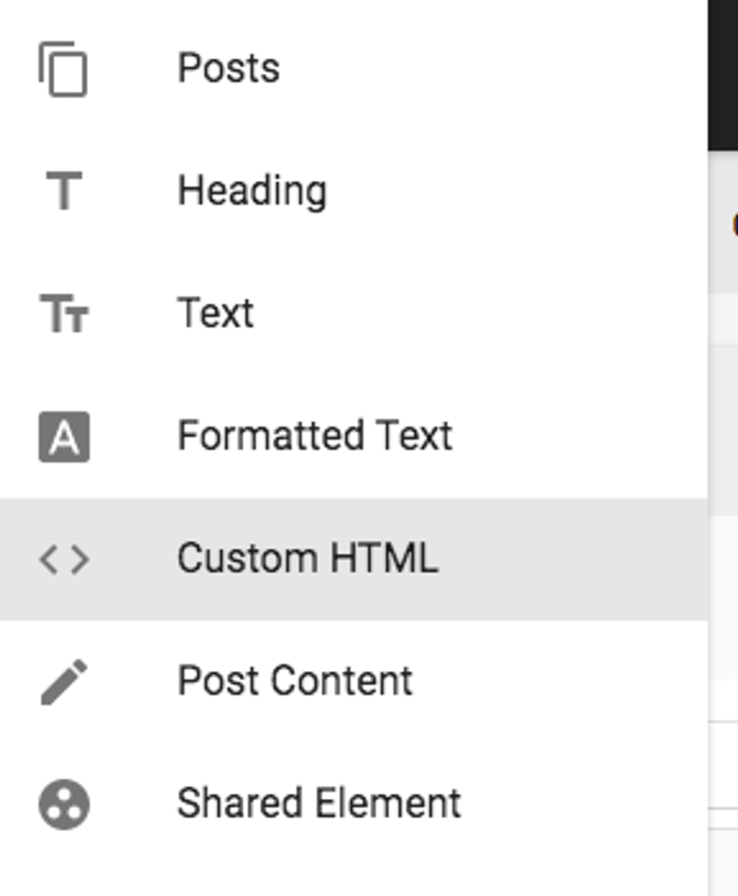
Task: Click the Post Content pencil icon
Action: pyautogui.click(x=64, y=681)
